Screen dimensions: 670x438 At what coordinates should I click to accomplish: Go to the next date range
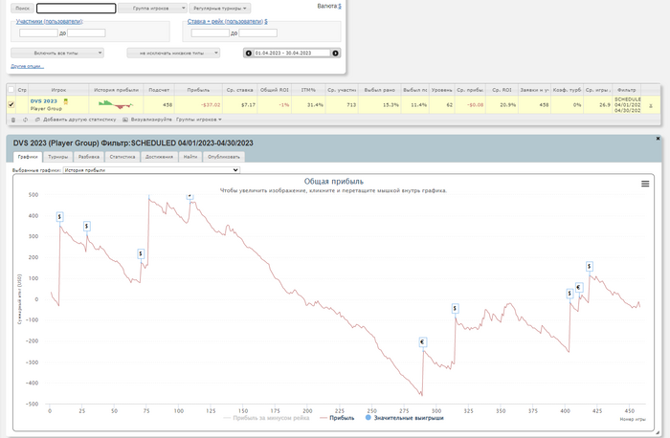click(335, 53)
